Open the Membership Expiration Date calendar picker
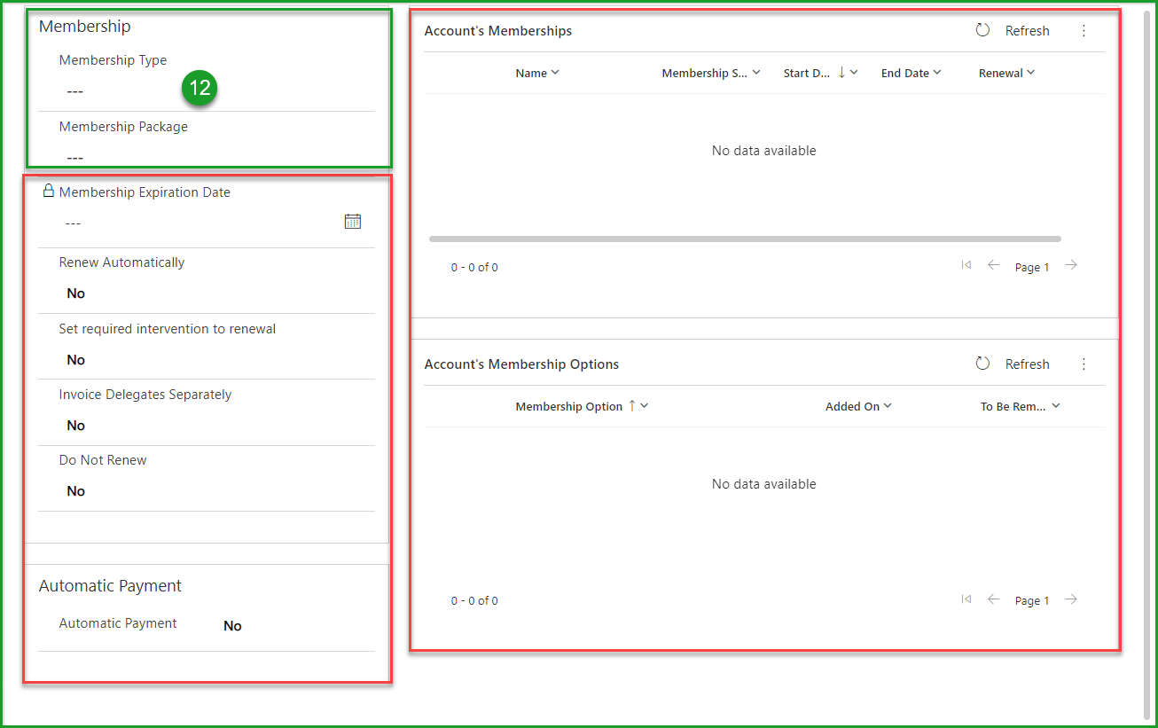1158x728 pixels. pos(353,222)
